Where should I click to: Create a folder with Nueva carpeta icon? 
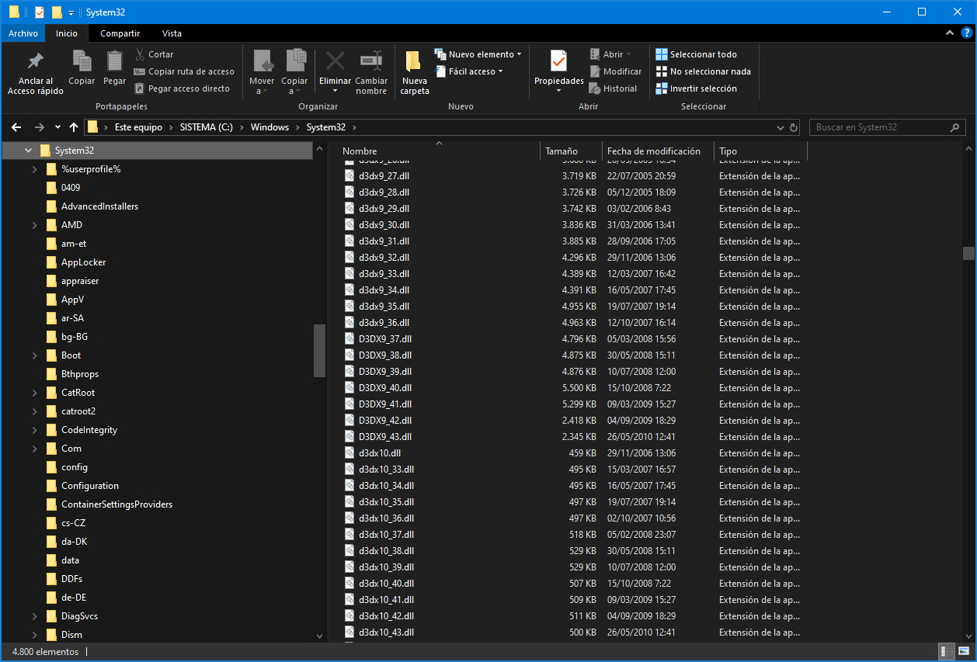pyautogui.click(x=414, y=62)
